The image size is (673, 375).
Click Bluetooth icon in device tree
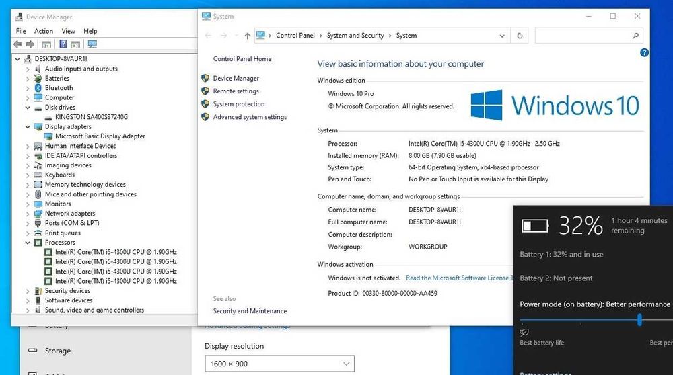38,88
